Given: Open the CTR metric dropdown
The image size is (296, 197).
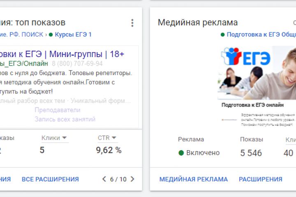Looking at the screenshot, I should click(x=114, y=138).
